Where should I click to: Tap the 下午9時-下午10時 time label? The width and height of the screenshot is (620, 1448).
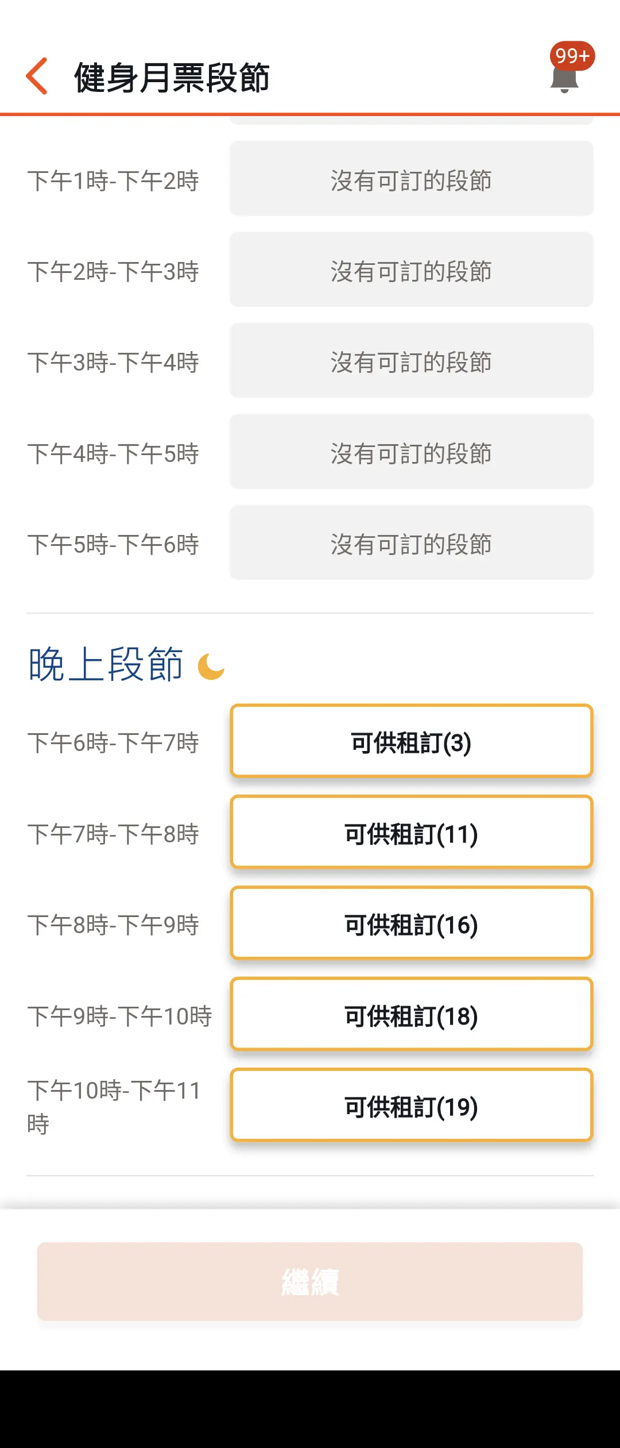point(119,1016)
